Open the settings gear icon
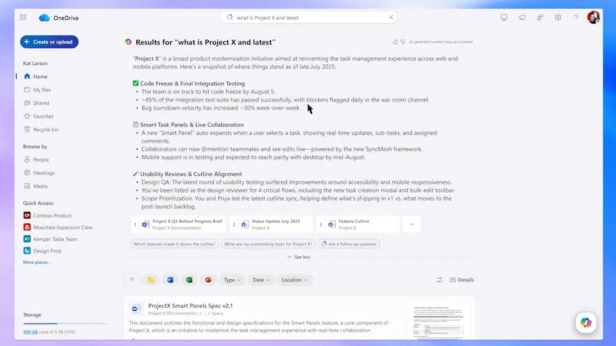 (558, 18)
